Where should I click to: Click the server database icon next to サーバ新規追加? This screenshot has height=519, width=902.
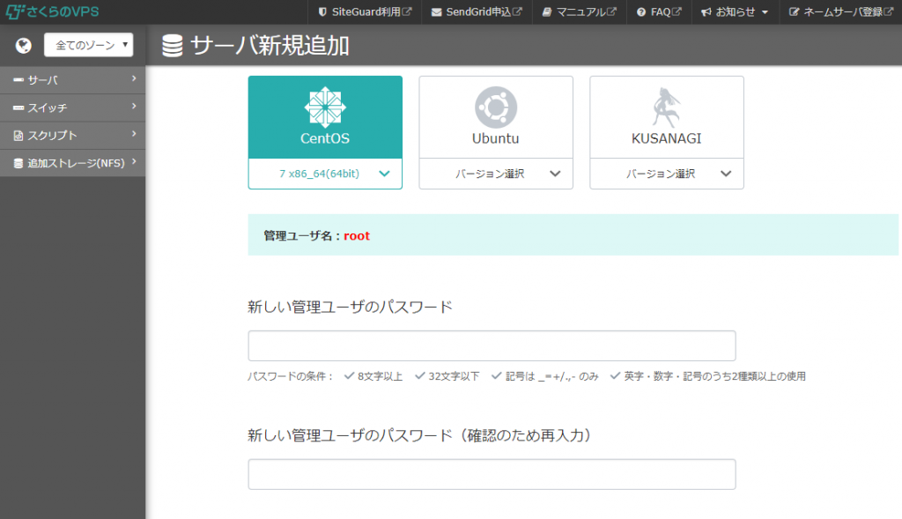pyautogui.click(x=173, y=44)
